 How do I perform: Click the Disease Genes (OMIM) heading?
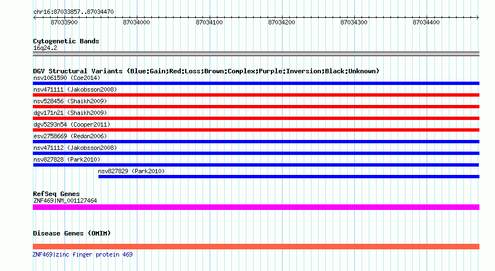tap(72, 233)
